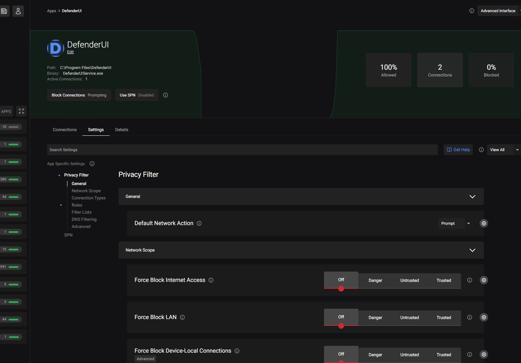Jump to Filter Lists in settings tree
This screenshot has width=521, height=363.
click(x=81, y=212)
